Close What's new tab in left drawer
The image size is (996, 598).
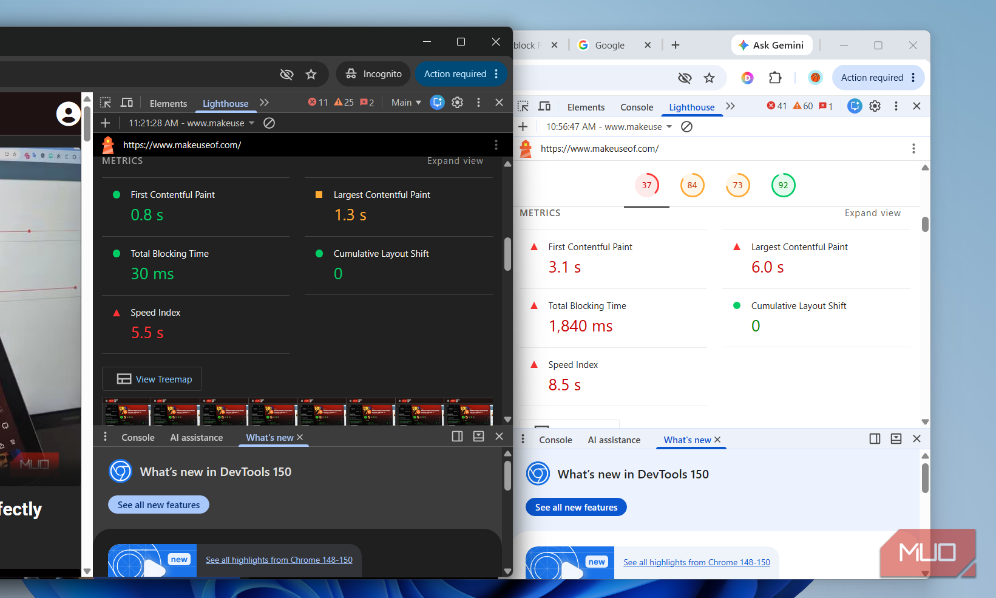(300, 437)
